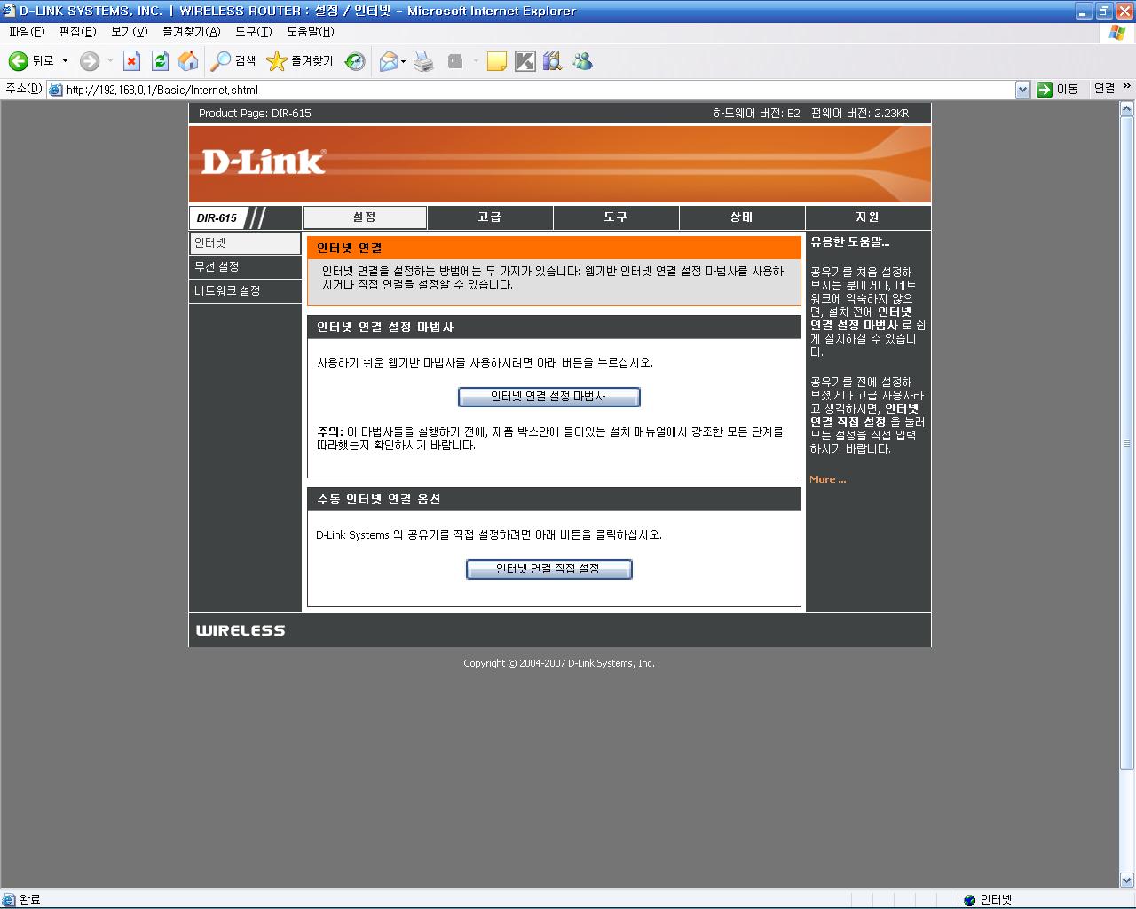Click the 하드웨어 버전: B2 text
This screenshot has height=909, width=1136.
click(x=756, y=114)
